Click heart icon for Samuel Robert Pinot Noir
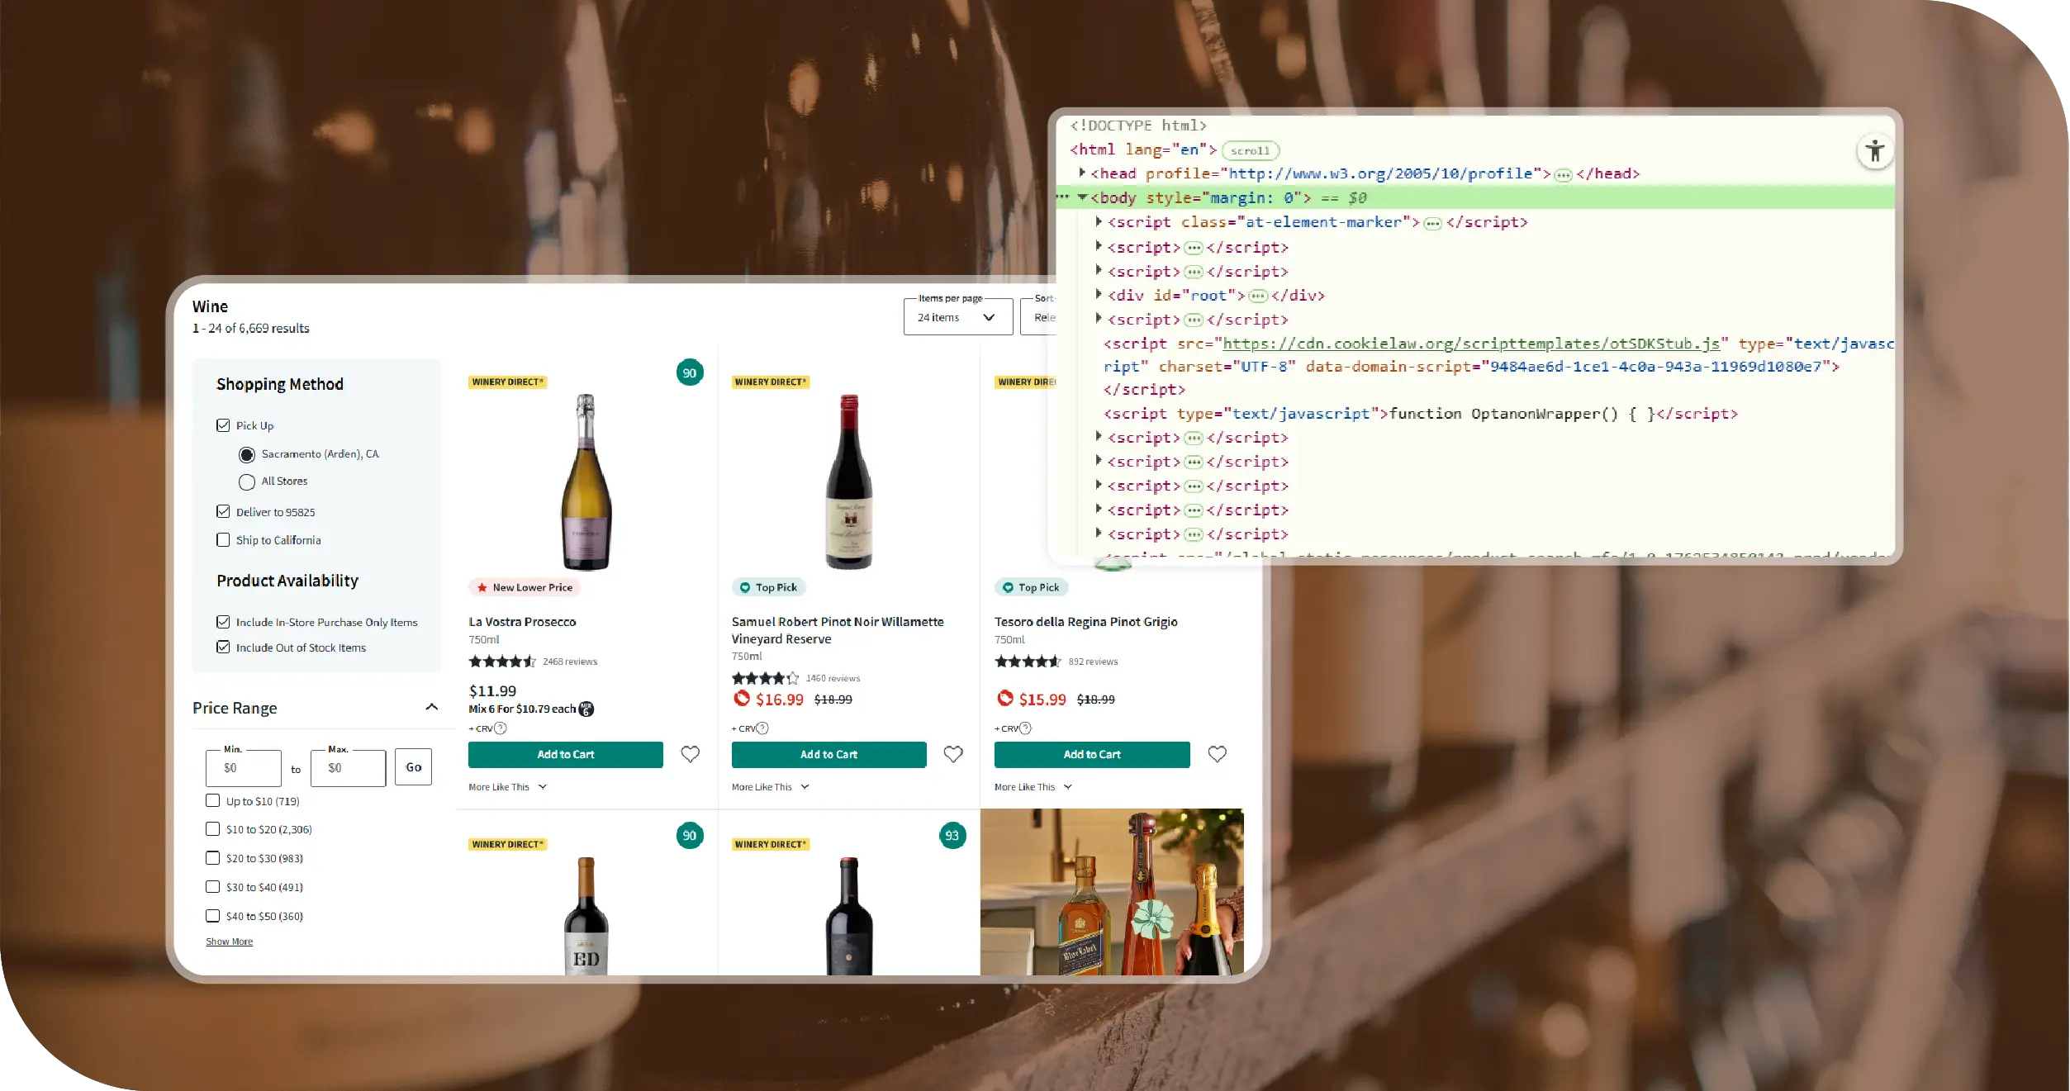 tap(953, 754)
